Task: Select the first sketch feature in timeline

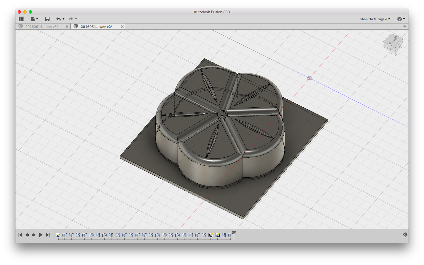Action: [x=58, y=235]
